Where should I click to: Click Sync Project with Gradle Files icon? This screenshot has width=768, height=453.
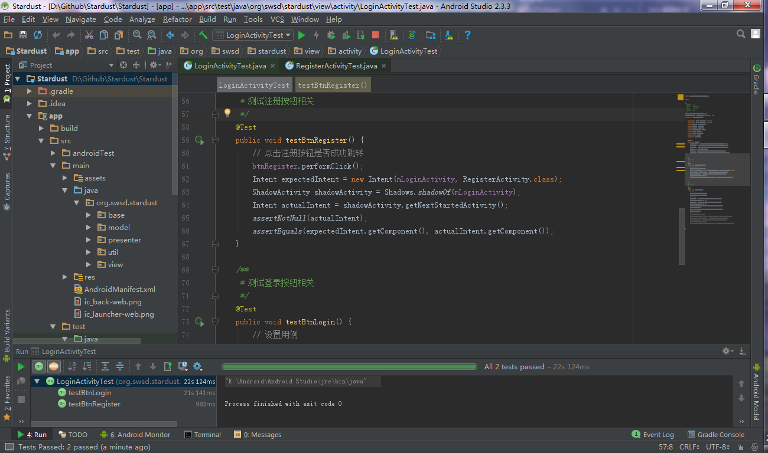coord(412,35)
